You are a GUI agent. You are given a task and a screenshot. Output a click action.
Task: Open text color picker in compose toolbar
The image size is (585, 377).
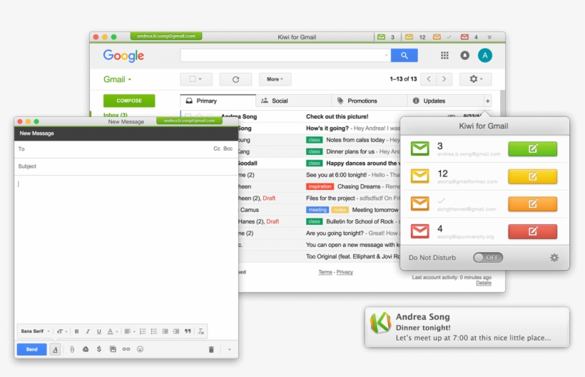pyautogui.click(x=112, y=331)
